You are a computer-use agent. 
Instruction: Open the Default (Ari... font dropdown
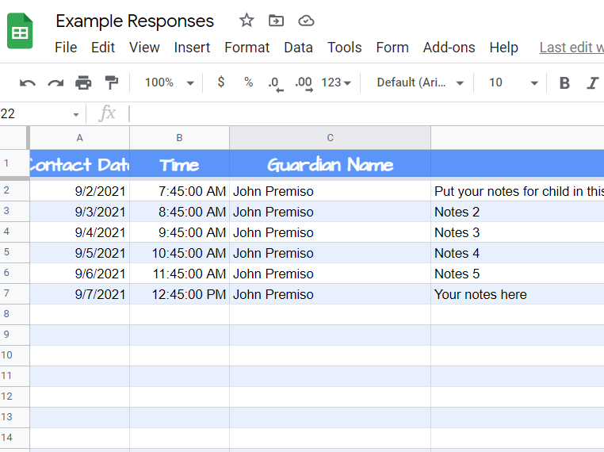[420, 82]
